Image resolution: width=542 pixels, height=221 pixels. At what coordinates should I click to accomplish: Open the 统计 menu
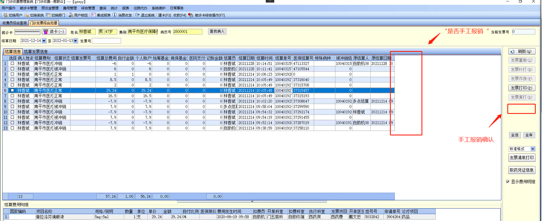114,8
